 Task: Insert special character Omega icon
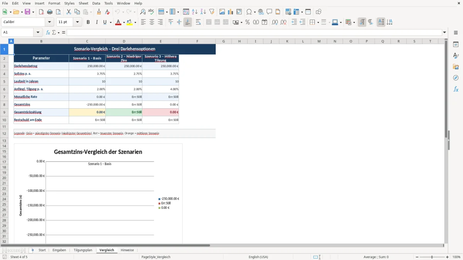pyautogui.click(x=249, y=12)
